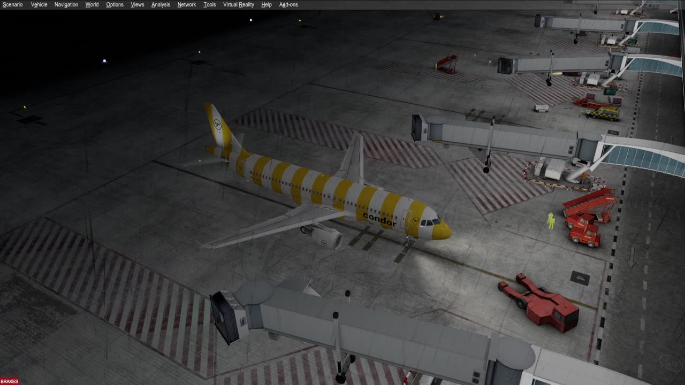Click the red pushback tug

click(540, 303)
